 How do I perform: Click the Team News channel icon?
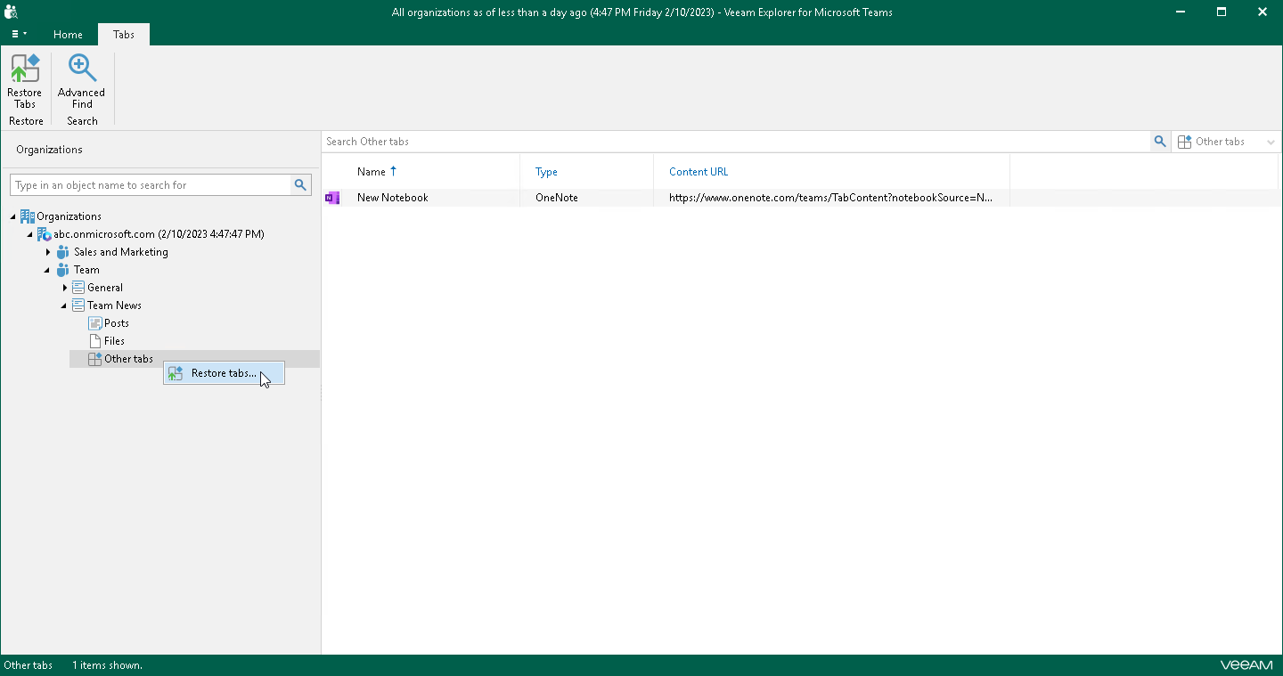pyautogui.click(x=78, y=305)
